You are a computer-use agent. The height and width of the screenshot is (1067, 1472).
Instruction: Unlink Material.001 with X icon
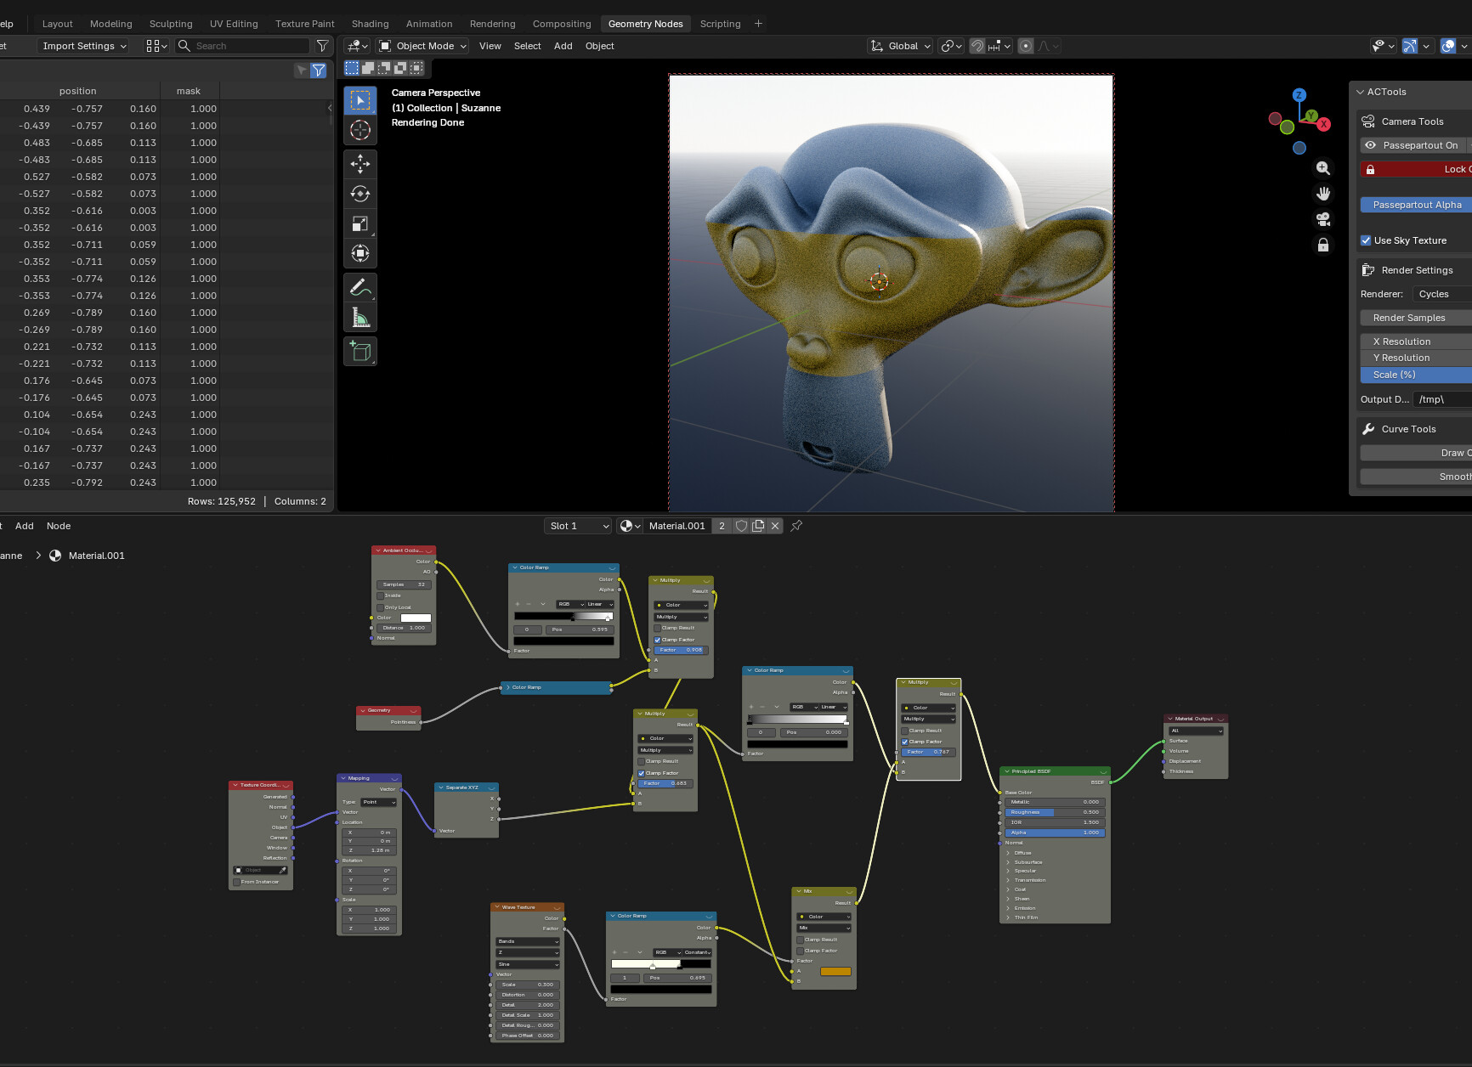coord(775,526)
